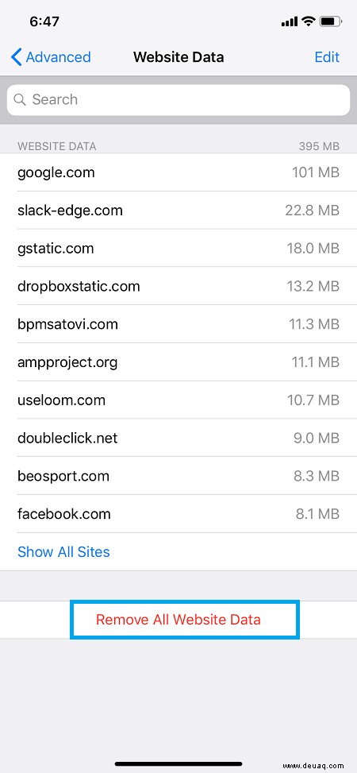Focus the Search field
Screen dimensions: 357x773
178,99
